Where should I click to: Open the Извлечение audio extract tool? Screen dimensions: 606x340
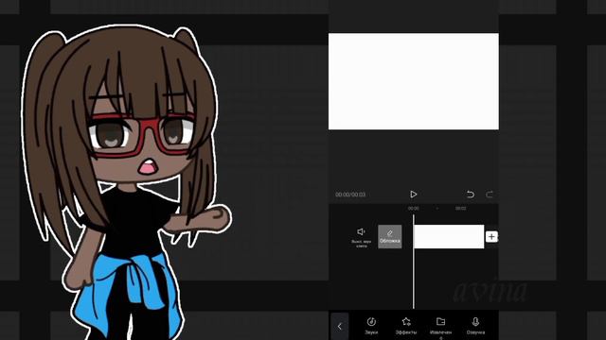(x=440, y=328)
